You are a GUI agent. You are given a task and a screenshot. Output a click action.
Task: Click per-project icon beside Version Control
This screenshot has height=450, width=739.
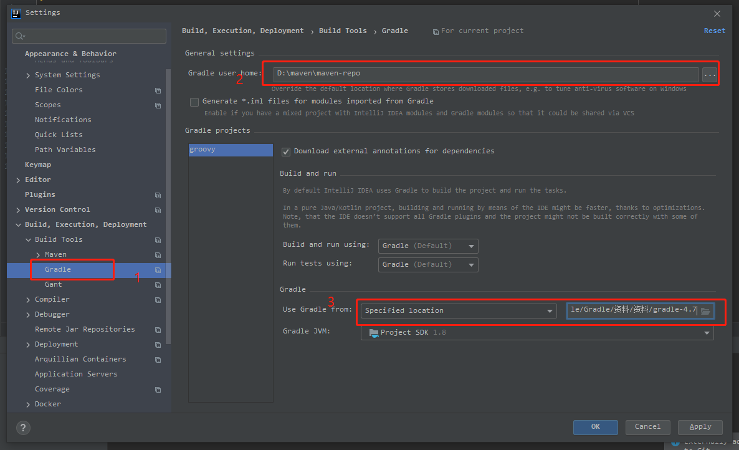click(x=158, y=210)
